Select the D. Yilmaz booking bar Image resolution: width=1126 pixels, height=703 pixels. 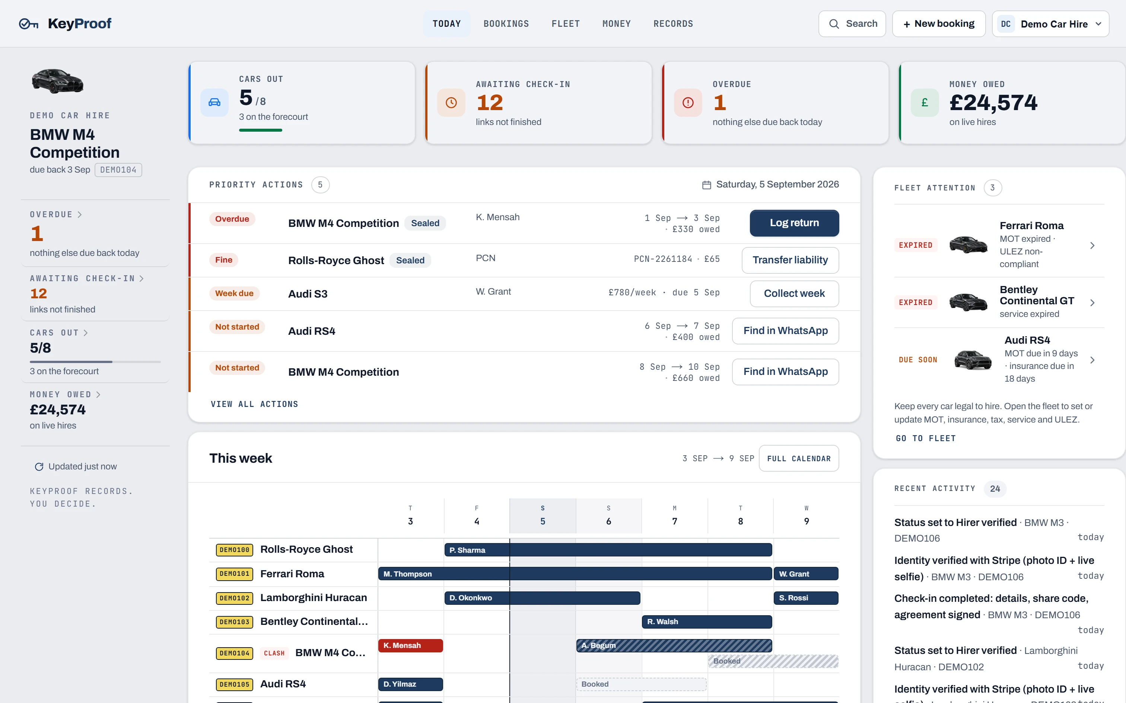[410, 684]
